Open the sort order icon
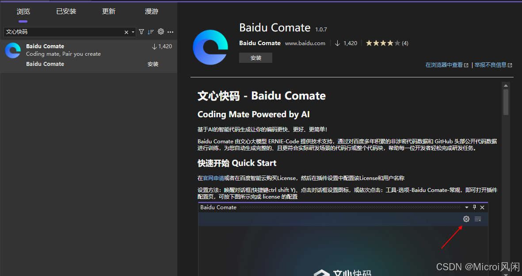This screenshot has width=522, height=276. tap(151, 32)
